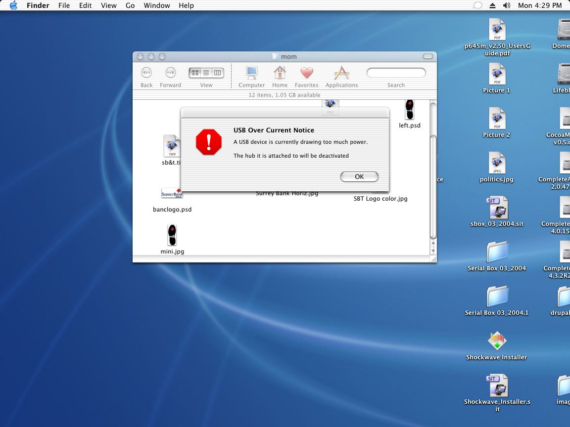This screenshot has height=427, width=570.
Task: Open the Help menu
Action: (x=186, y=5)
